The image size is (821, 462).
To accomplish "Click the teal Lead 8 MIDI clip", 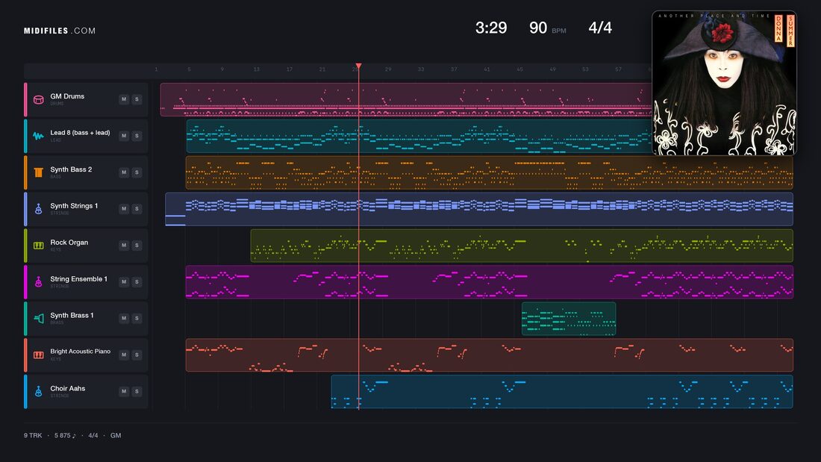I will coord(419,136).
